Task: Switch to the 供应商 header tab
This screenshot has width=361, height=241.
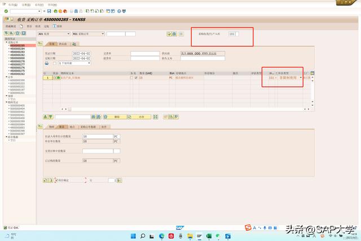Action: coord(62,43)
